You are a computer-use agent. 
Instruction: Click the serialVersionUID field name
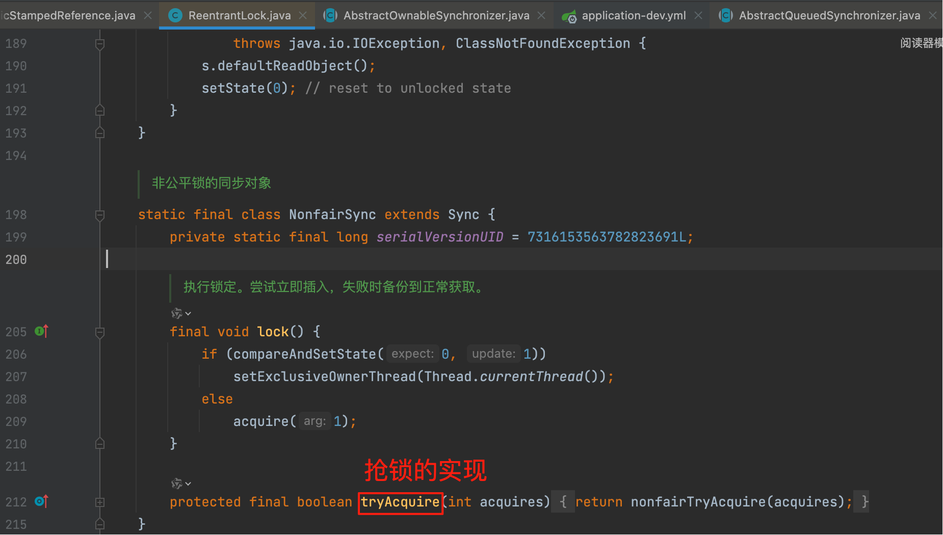click(440, 237)
